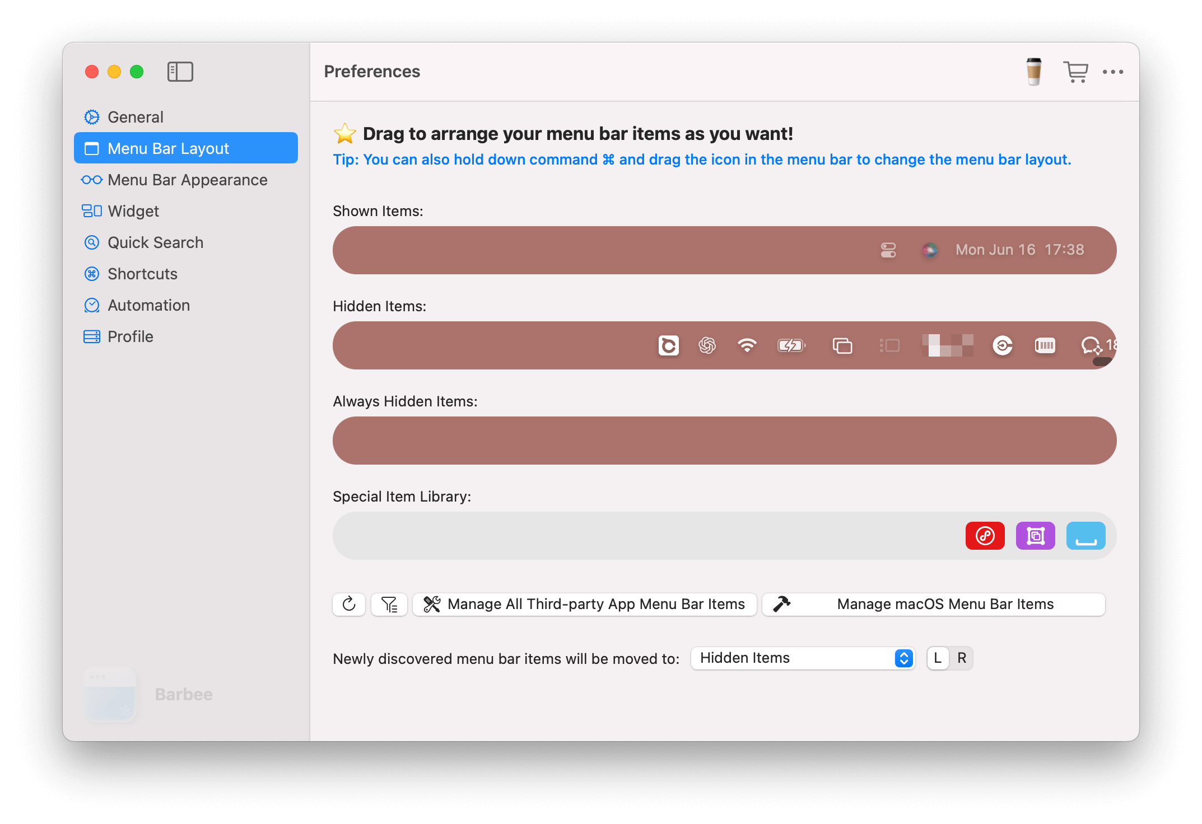
Task: Pick the blue spacer special item in the library
Action: click(x=1085, y=536)
